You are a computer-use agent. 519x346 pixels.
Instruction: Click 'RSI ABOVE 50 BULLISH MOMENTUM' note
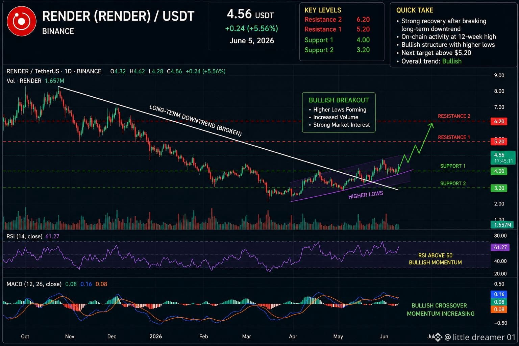[x=435, y=259]
